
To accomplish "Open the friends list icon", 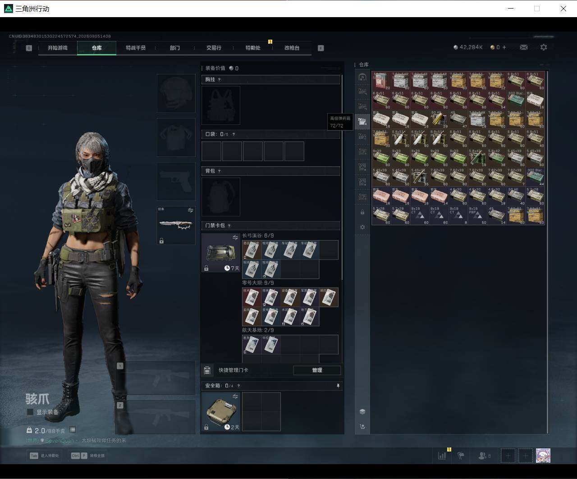I will (484, 456).
